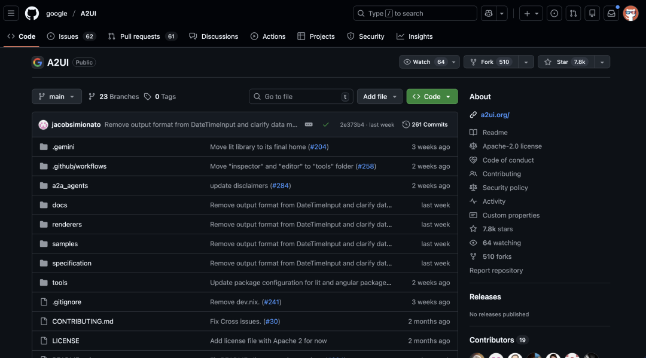Open user profile avatar menu

point(630,14)
